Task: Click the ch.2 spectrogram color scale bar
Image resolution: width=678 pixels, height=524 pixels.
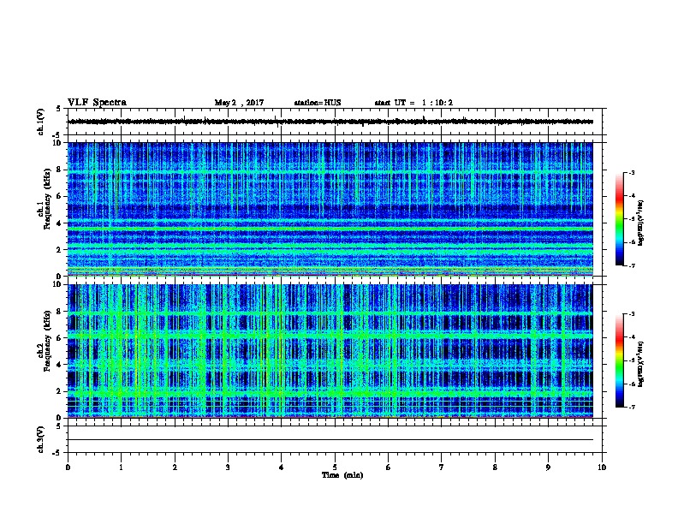Action: tap(619, 360)
